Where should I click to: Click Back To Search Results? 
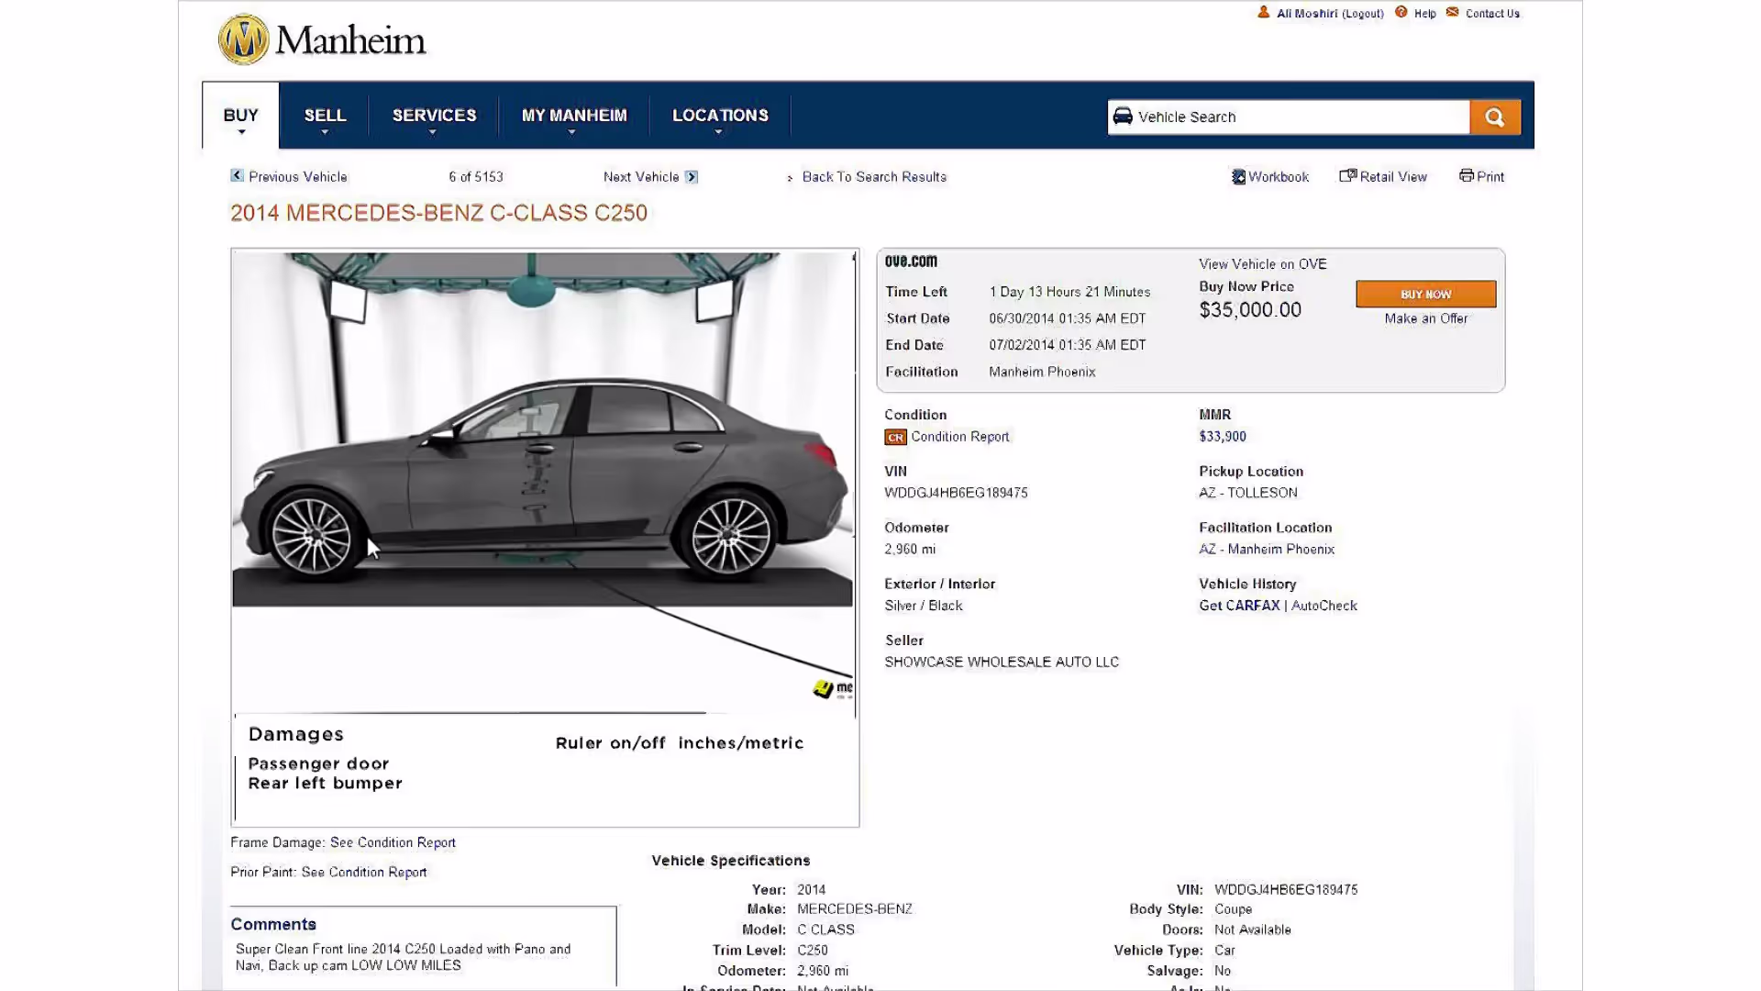tap(874, 177)
